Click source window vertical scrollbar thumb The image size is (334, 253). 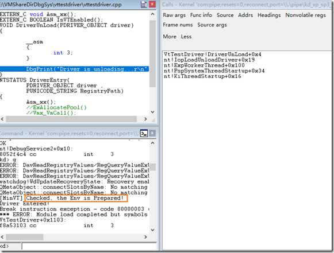point(152,53)
